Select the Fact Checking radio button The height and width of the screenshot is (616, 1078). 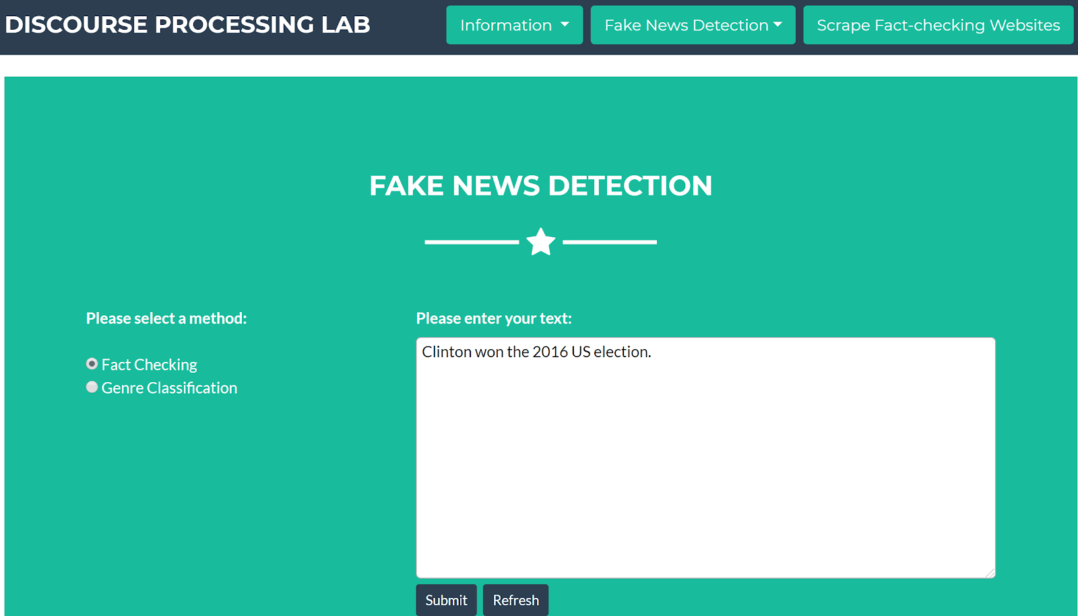tap(92, 364)
